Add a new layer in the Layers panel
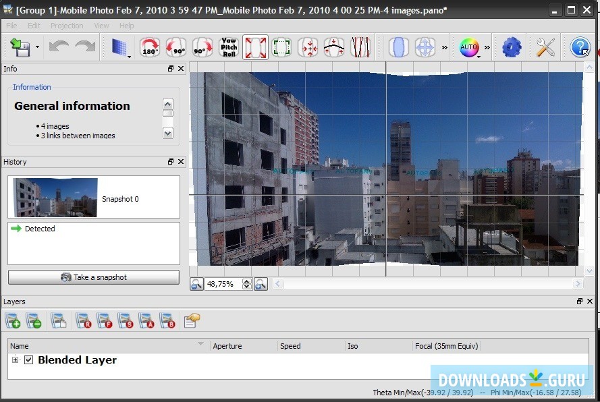The image size is (600, 402). click(12, 320)
